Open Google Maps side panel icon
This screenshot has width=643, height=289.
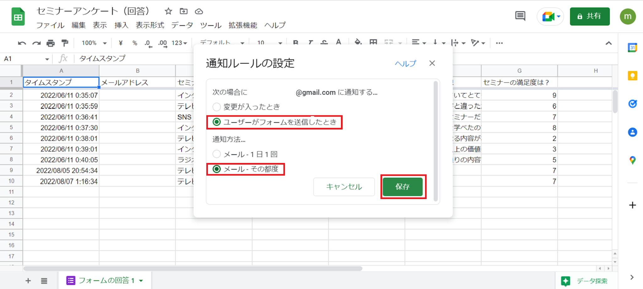pos(632,160)
